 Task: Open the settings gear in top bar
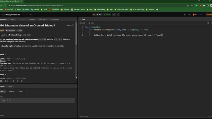tap(189, 15)
